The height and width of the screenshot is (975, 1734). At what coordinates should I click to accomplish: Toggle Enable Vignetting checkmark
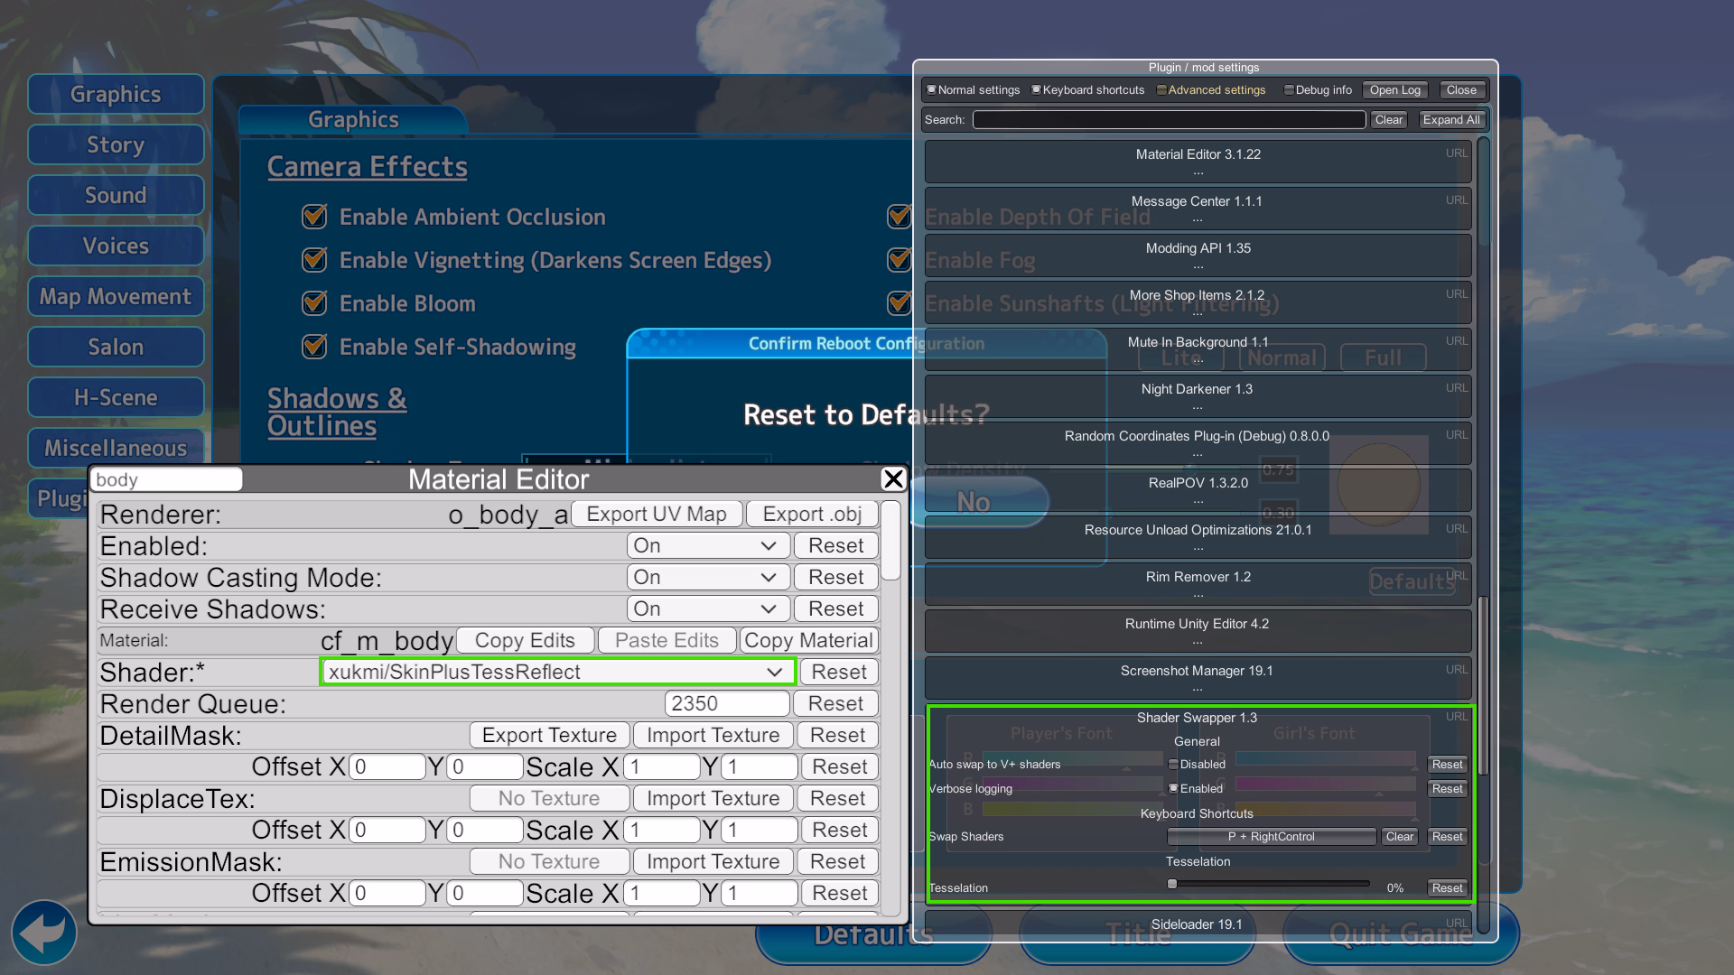pyautogui.click(x=314, y=260)
